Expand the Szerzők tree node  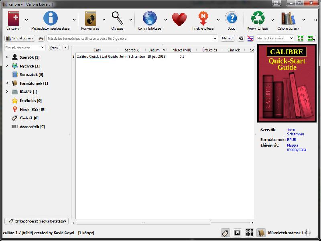point(7,57)
